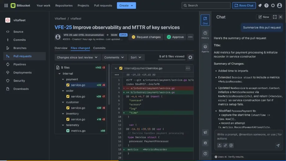This screenshot has width=286, height=161.
Task: Click VFE-25 issue link
Action: click(x=63, y=27)
